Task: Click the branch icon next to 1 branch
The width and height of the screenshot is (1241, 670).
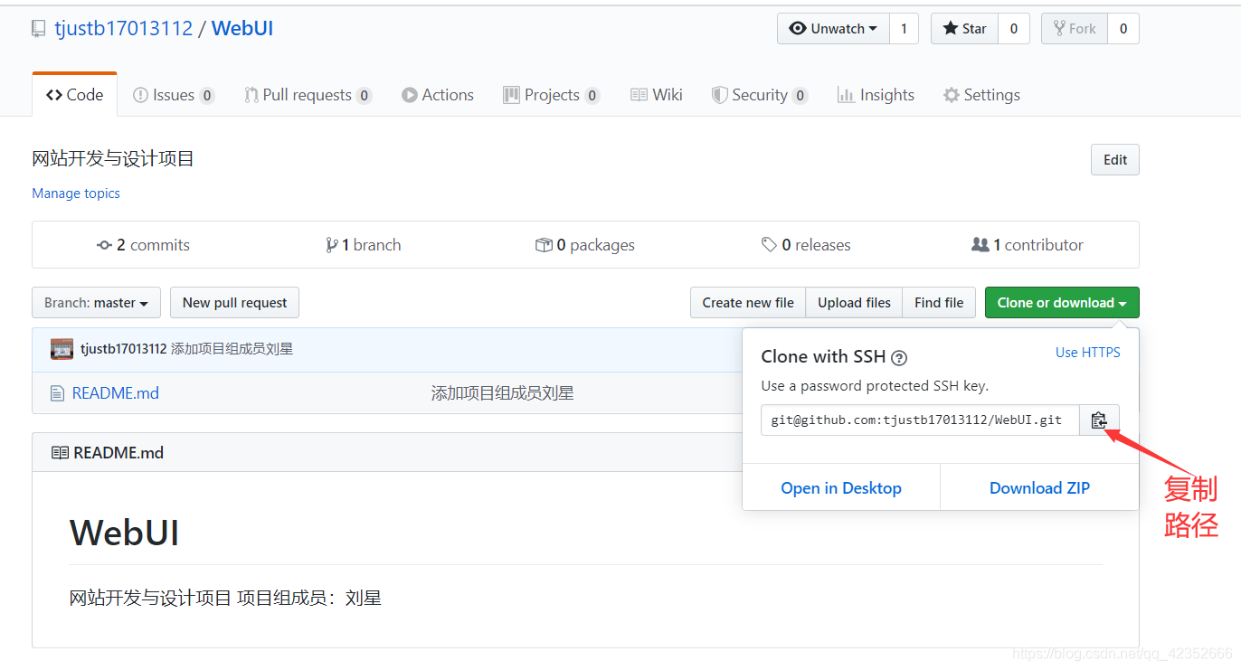Action: click(332, 245)
